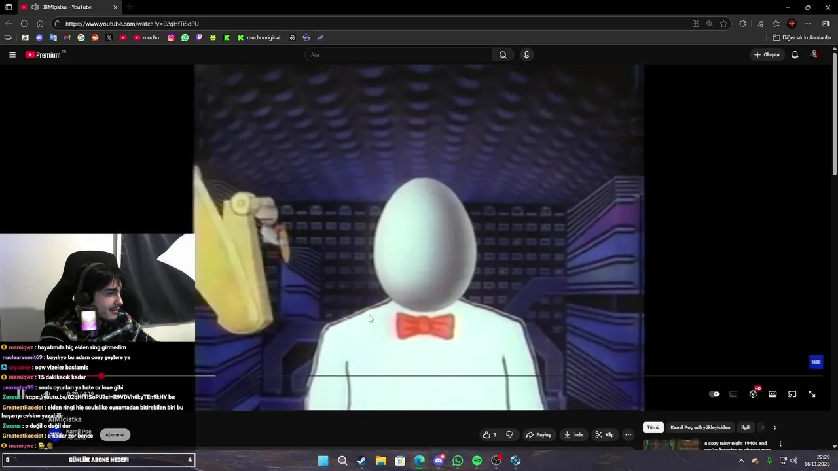The width and height of the screenshot is (838, 471).
Task: Select the Kamil Poç adlı yükleyiciden chip
Action: [700, 428]
